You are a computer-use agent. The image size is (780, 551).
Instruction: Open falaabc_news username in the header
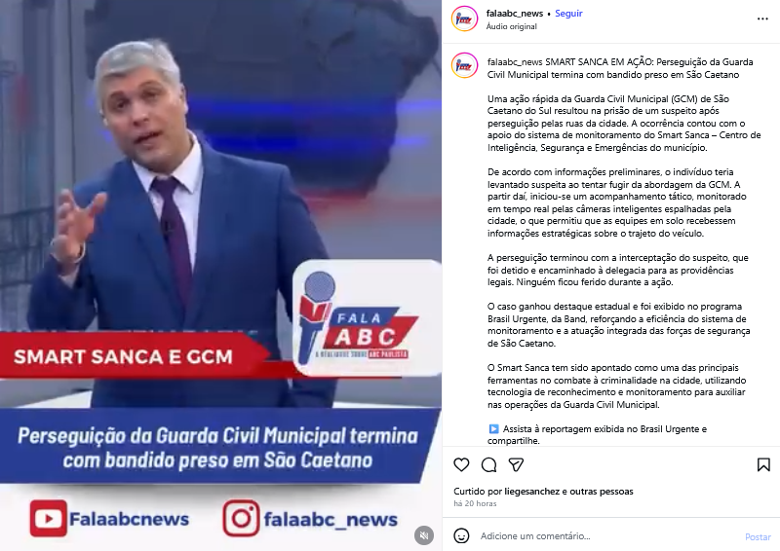click(x=515, y=14)
